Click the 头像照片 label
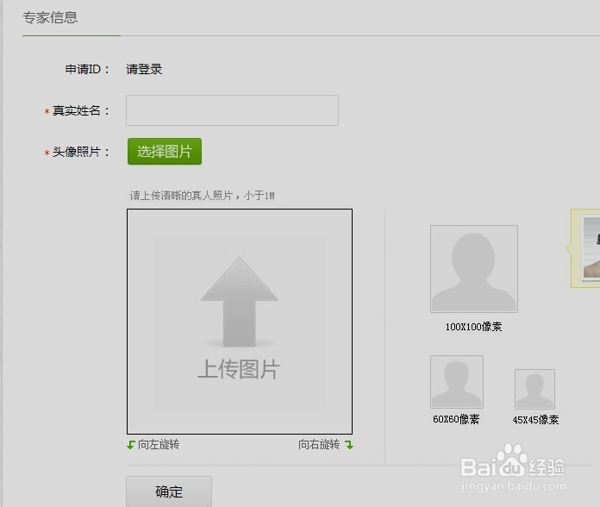The height and width of the screenshot is (507, 600). [81, 152]
